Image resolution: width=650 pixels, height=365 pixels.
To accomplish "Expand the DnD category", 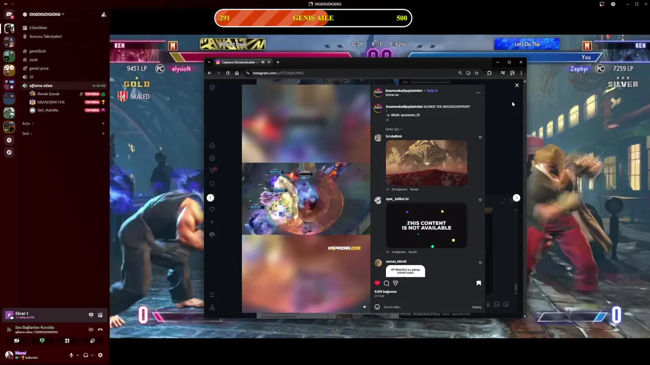I will [x=27, y=133].
